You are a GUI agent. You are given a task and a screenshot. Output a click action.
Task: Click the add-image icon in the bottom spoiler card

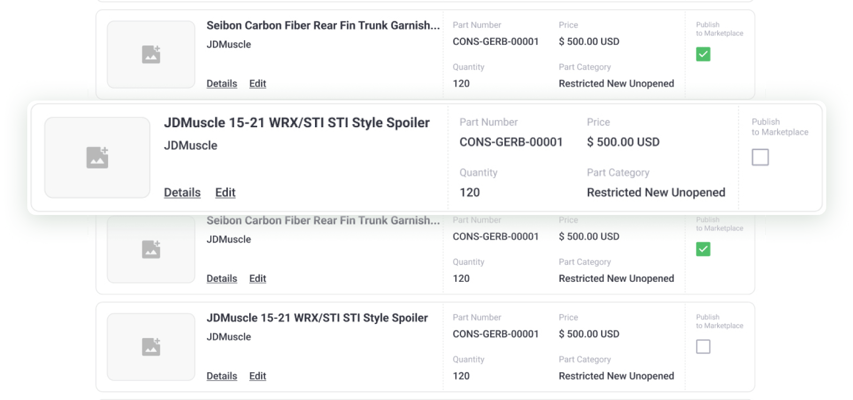[151, 347]
